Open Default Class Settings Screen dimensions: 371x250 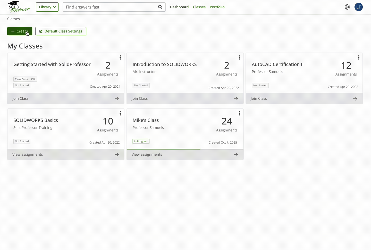click(x=61, y=31)
